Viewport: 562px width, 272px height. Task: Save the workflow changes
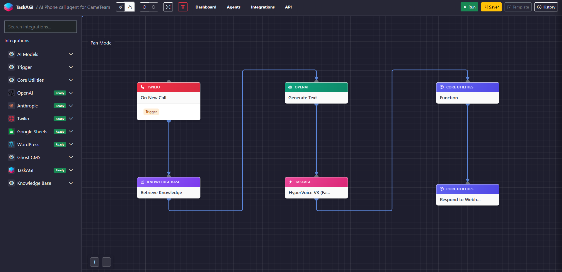coord(491,7)
